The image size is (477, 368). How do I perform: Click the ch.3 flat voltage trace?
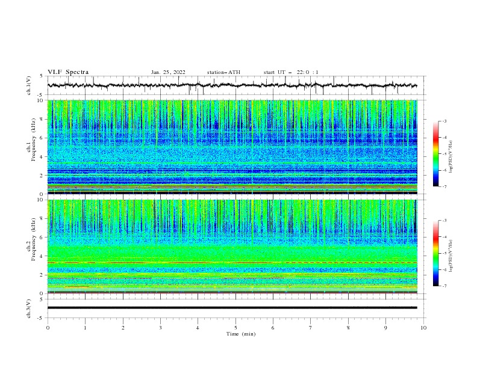[232, 308]
